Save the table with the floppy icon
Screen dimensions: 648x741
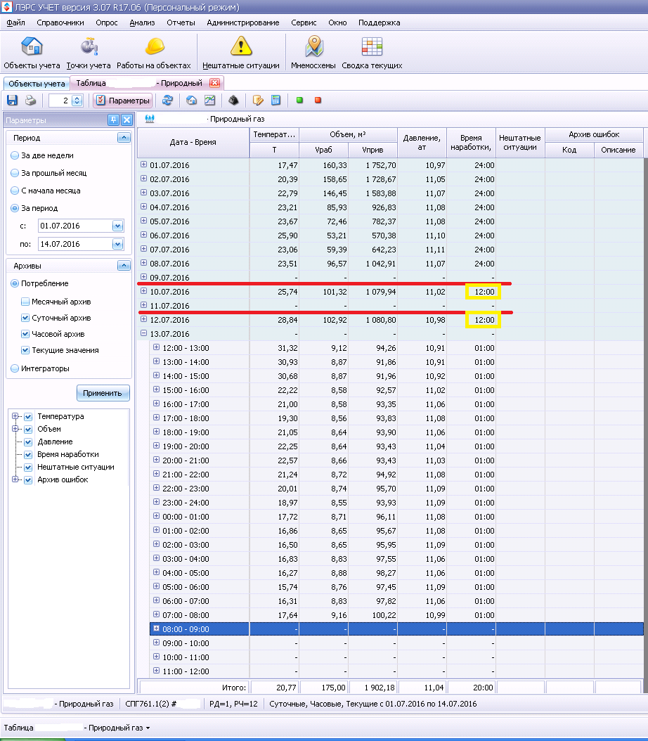click(12, 101)
